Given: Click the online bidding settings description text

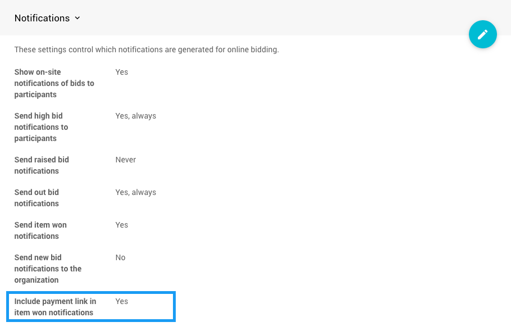Looking at the screenshot, I should coord(147,49).
